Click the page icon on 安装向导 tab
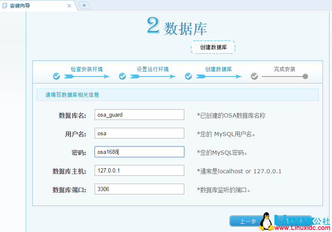Screen dimensions: 332x232 point(5,6)
